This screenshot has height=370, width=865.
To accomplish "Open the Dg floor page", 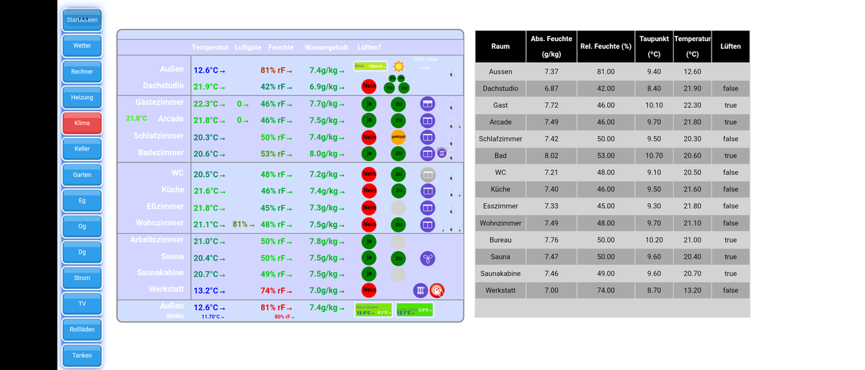I will click(82, 252).
